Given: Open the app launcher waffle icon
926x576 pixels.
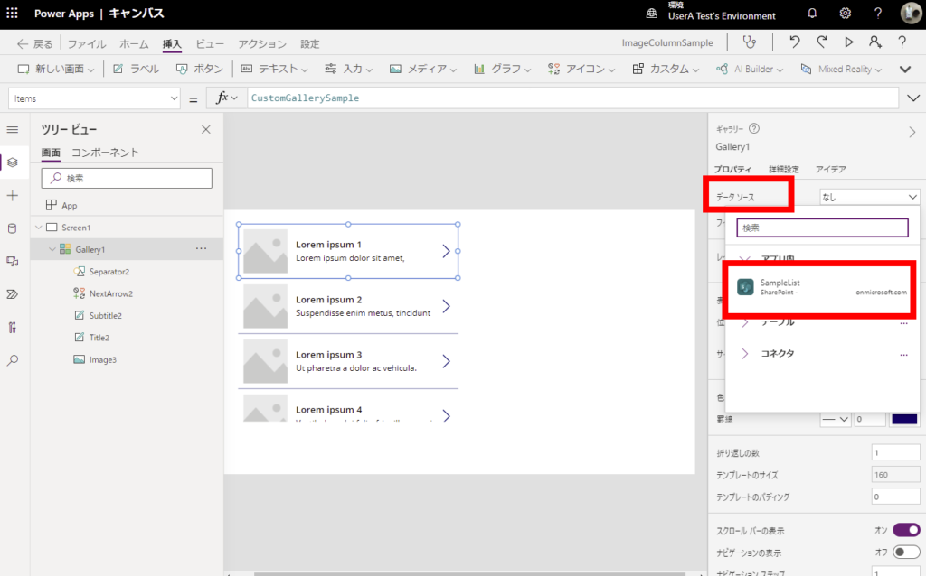Looking at the screenshot, I should (x=12, y=13).
